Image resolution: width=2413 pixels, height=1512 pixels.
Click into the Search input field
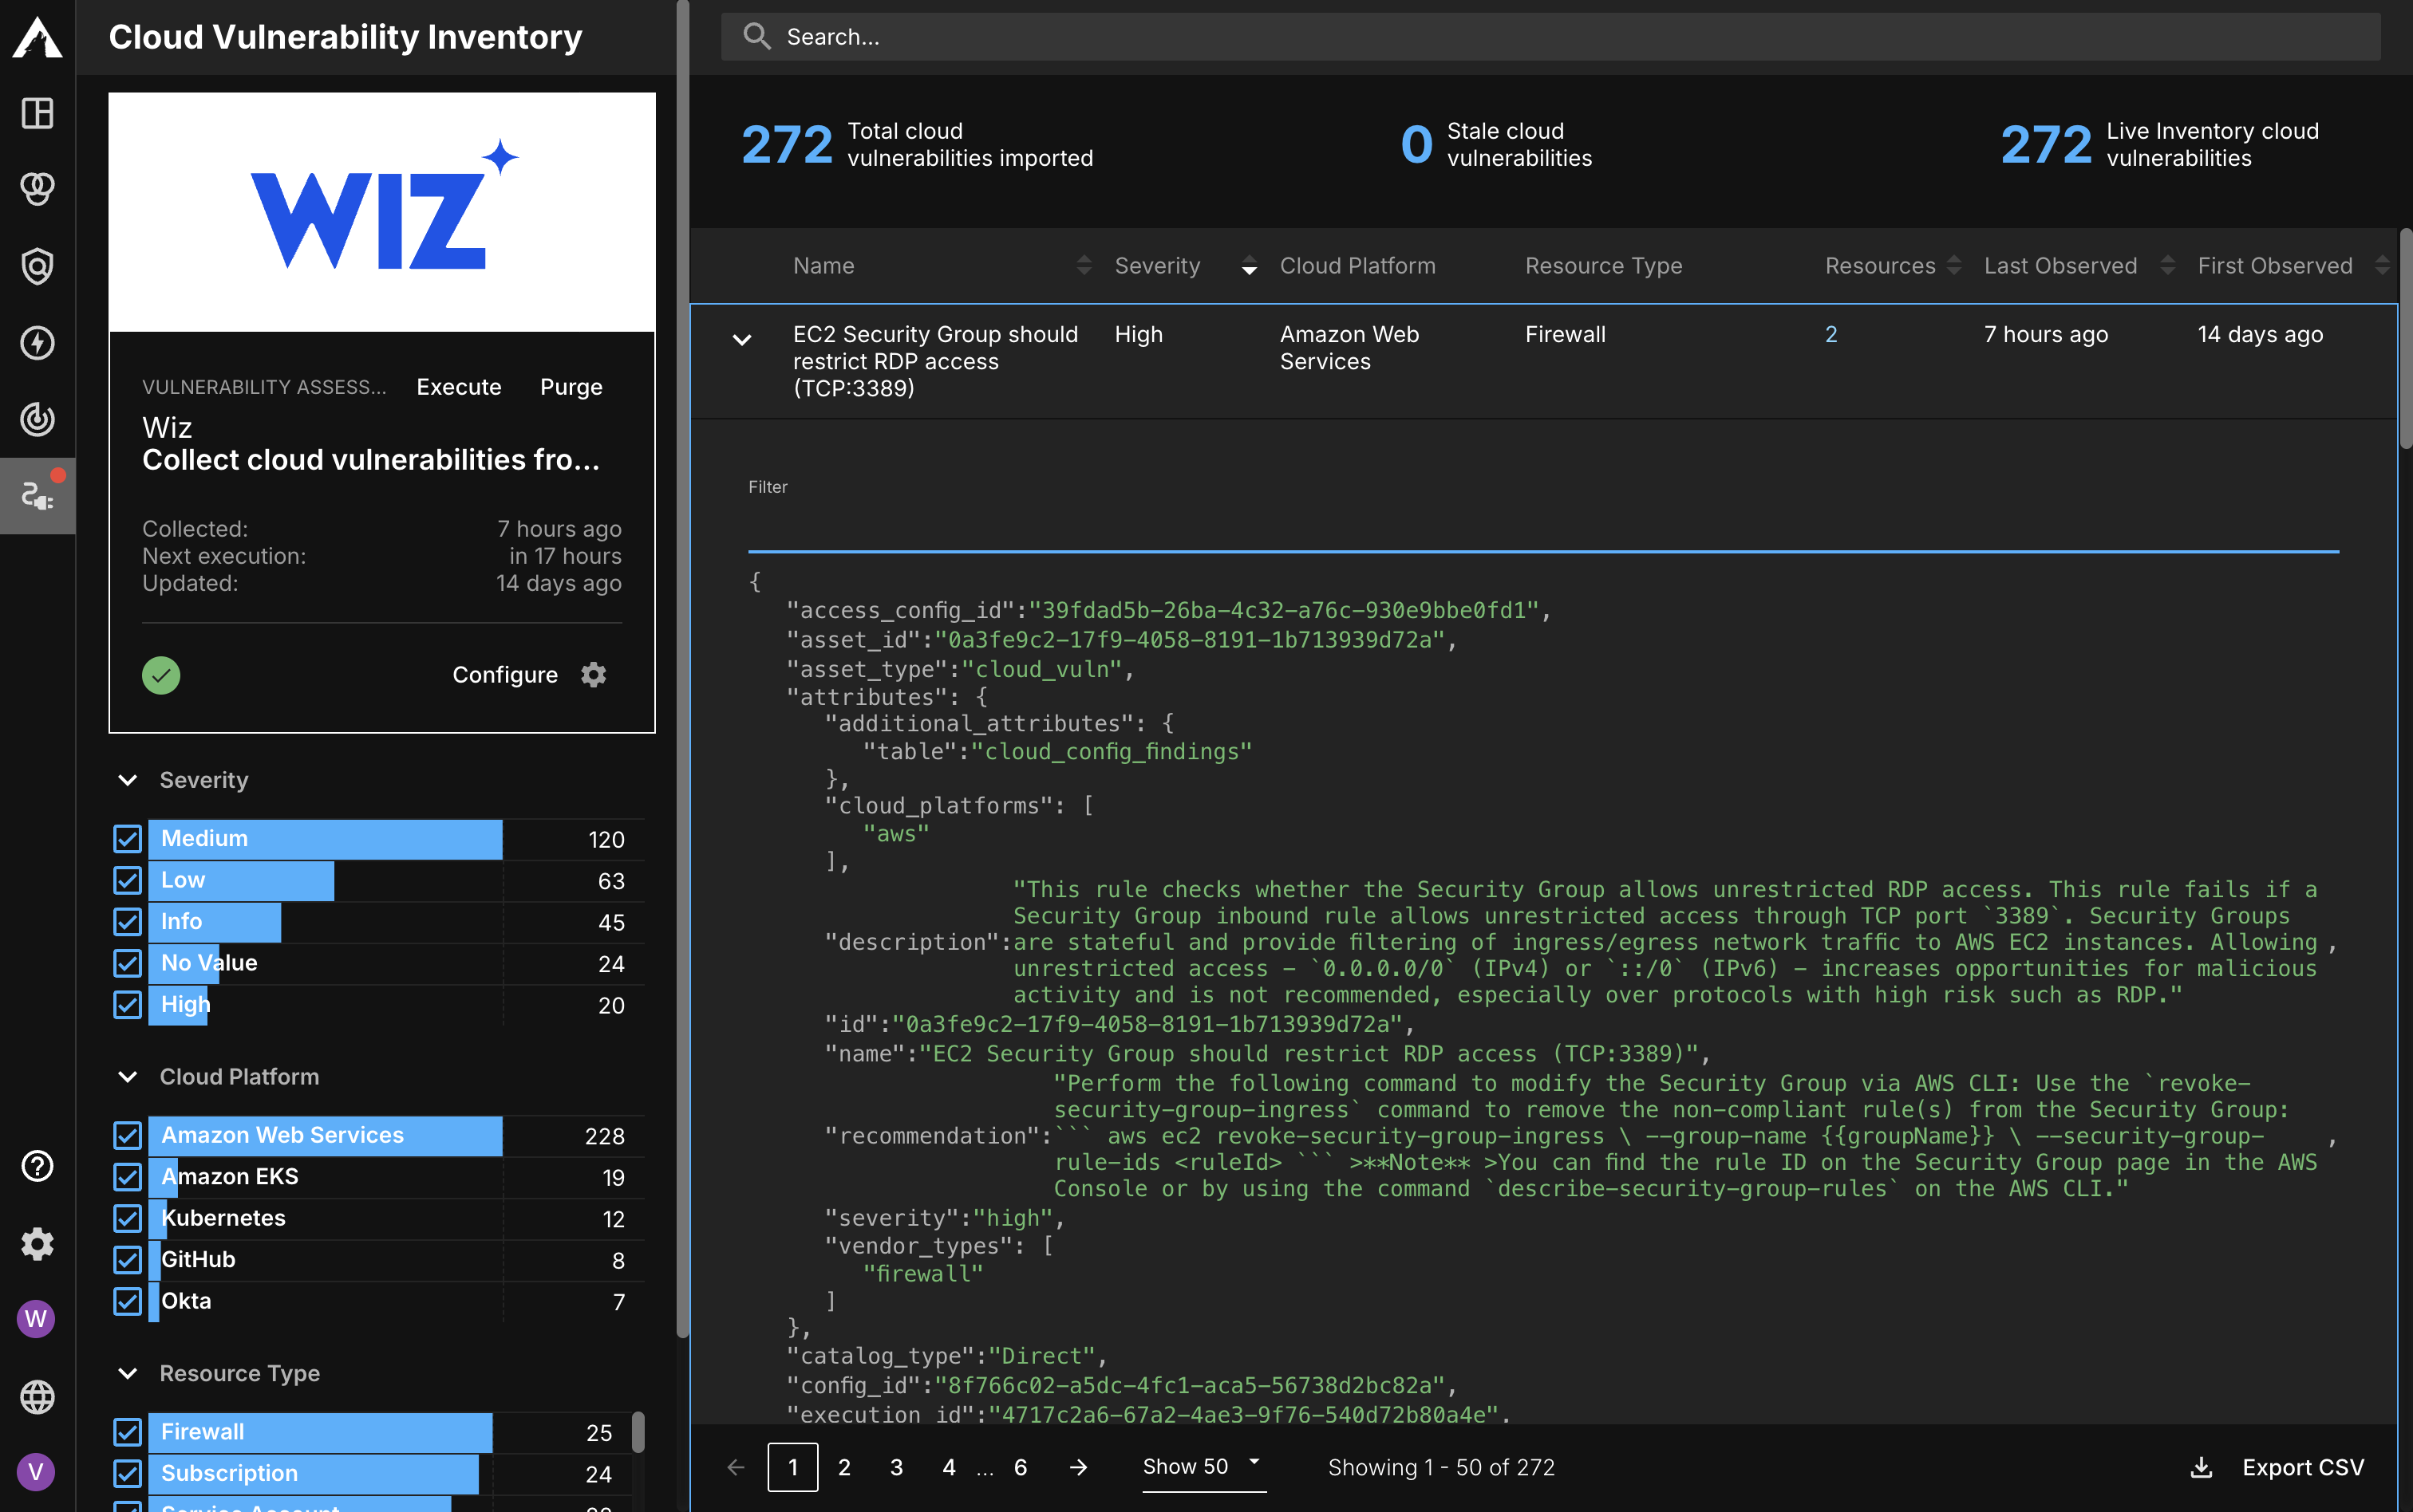tap(1550, 37)
